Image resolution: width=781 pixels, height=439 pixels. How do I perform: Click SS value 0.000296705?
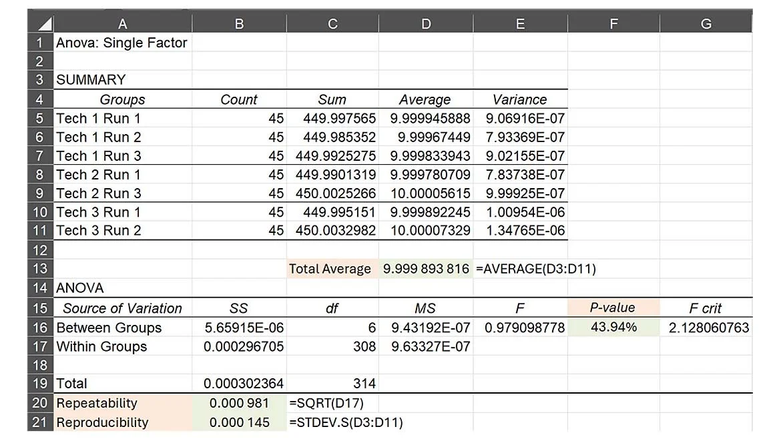coord(239,346)
